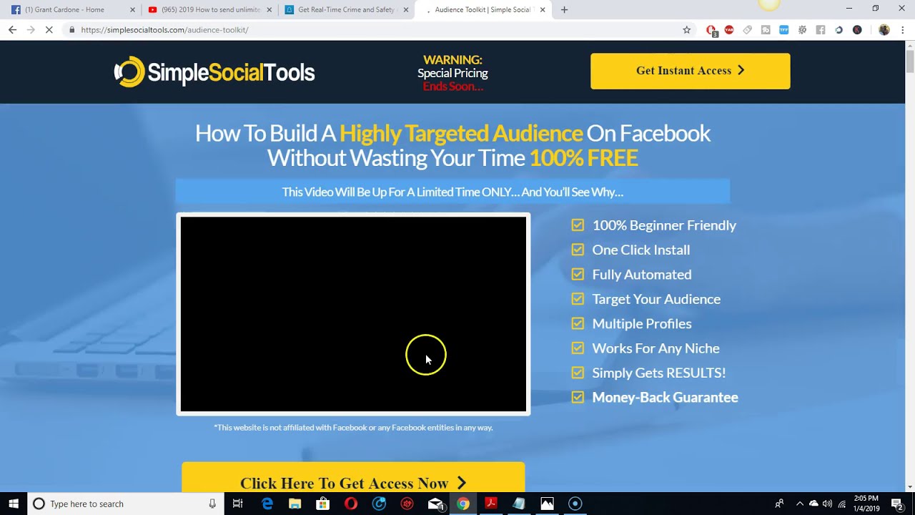
Task: Open the volume control
Action: pyautogui.click(x=827, y=504)
